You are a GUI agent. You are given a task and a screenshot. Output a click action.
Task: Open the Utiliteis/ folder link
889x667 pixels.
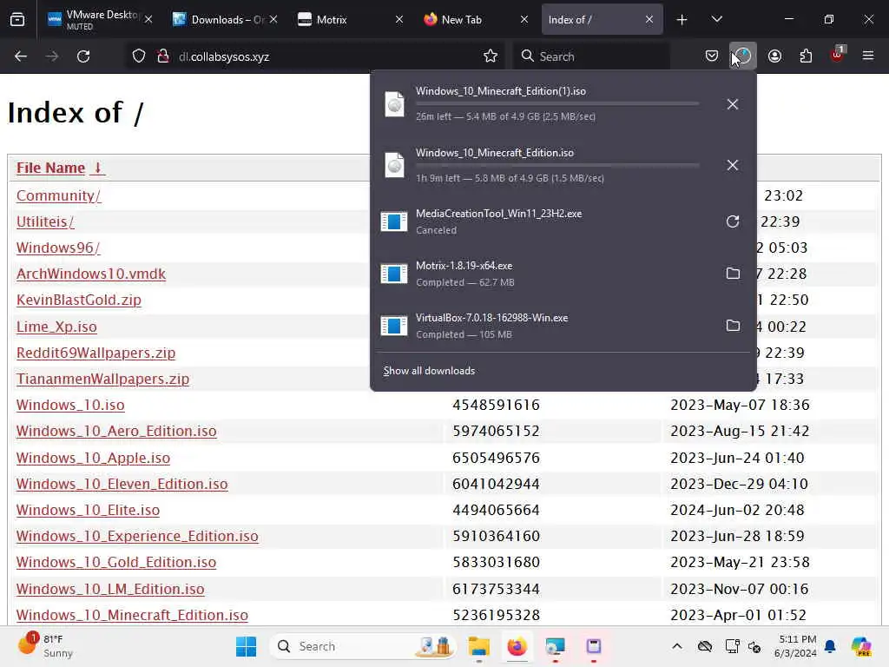click(45, 221)
